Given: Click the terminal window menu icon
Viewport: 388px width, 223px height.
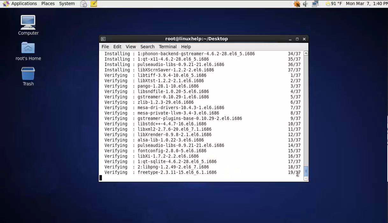Looking at the screenshot, I should 103,39.
